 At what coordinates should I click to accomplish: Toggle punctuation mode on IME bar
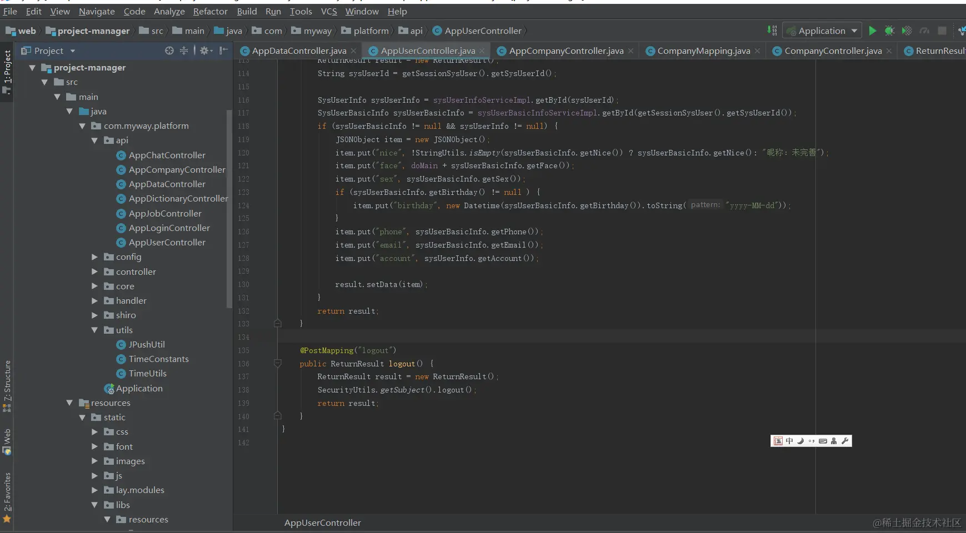tap(812, 441)
